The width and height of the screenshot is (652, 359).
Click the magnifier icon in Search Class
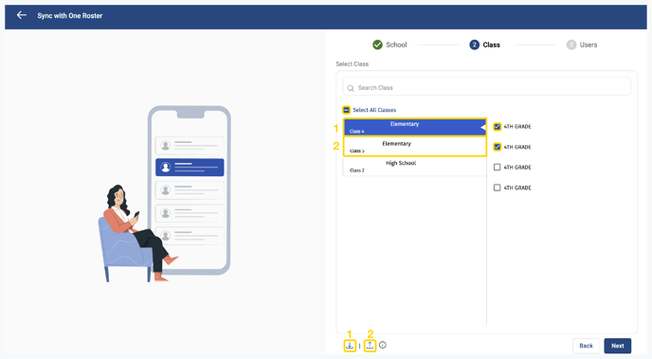click(x=351, y=88)
